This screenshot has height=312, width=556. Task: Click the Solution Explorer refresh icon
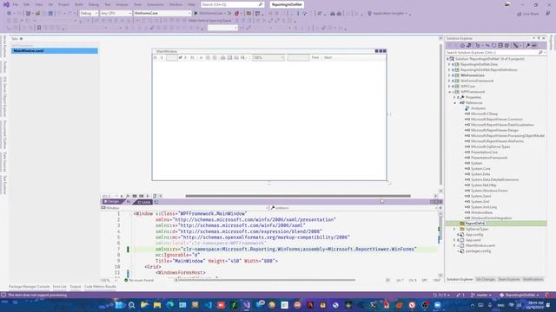tap(493, 45)
